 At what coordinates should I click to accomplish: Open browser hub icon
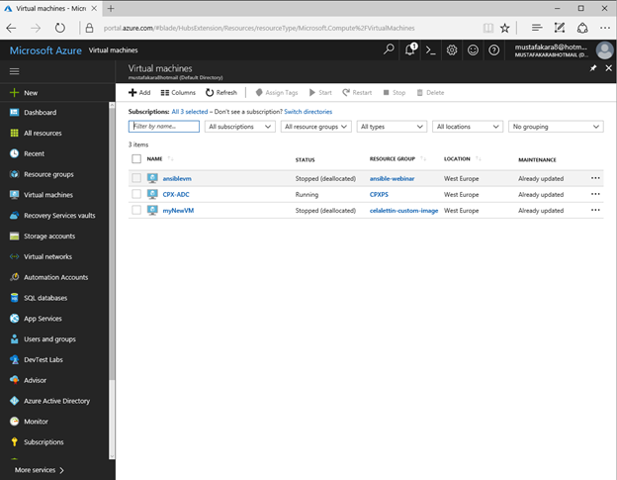tap(537, 28)
